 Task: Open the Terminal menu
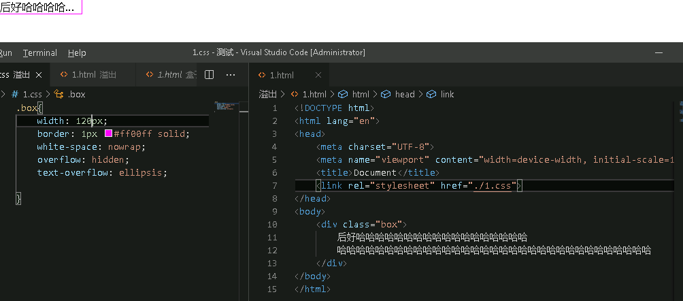coord(40,53)
